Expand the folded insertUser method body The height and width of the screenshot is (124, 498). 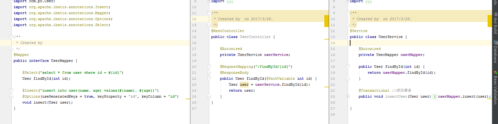[348, 96]
